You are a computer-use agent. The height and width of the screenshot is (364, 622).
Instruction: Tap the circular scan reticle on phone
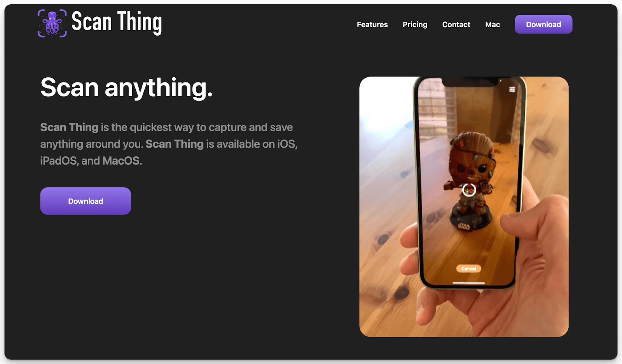[469, 190]
